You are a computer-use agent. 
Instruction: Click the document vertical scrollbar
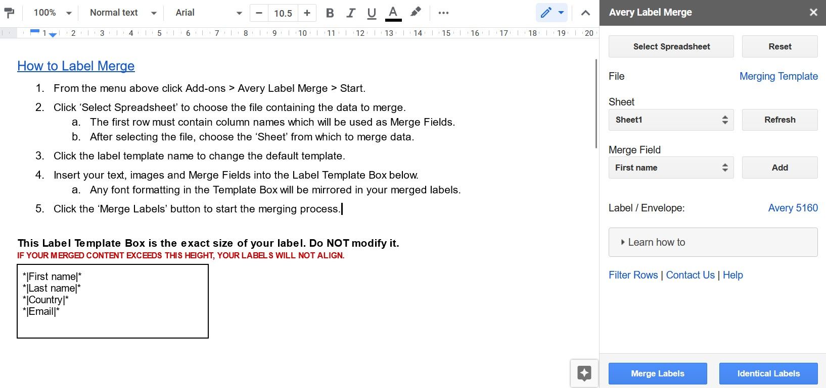[596, 103]
